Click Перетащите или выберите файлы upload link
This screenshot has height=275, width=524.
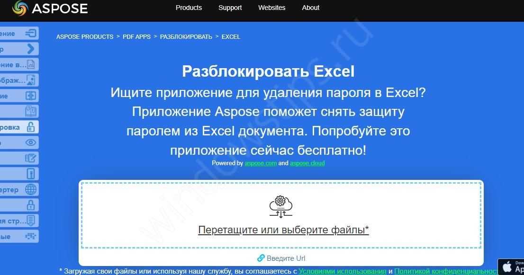283,230
